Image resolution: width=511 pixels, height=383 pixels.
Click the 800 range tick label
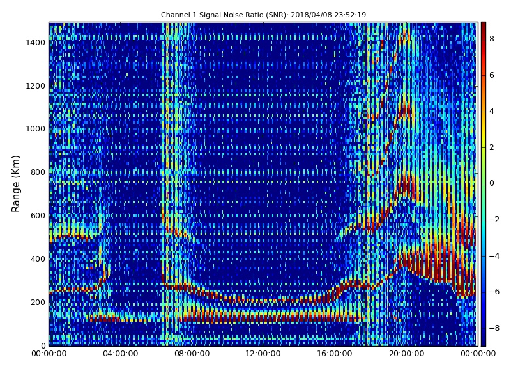[x=38, y=172]
